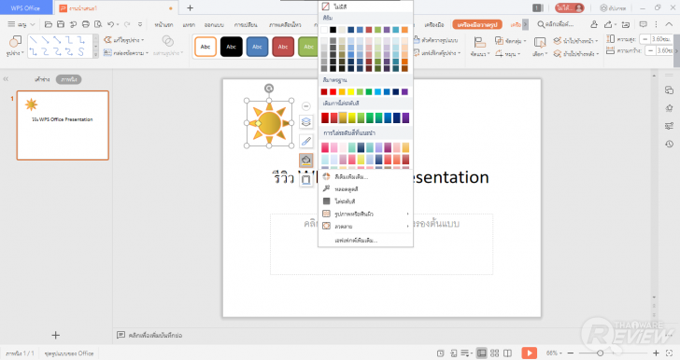Switch to reading view book icon
The image size is (680, 360).
pyautogui.click(x=507, y=353)
